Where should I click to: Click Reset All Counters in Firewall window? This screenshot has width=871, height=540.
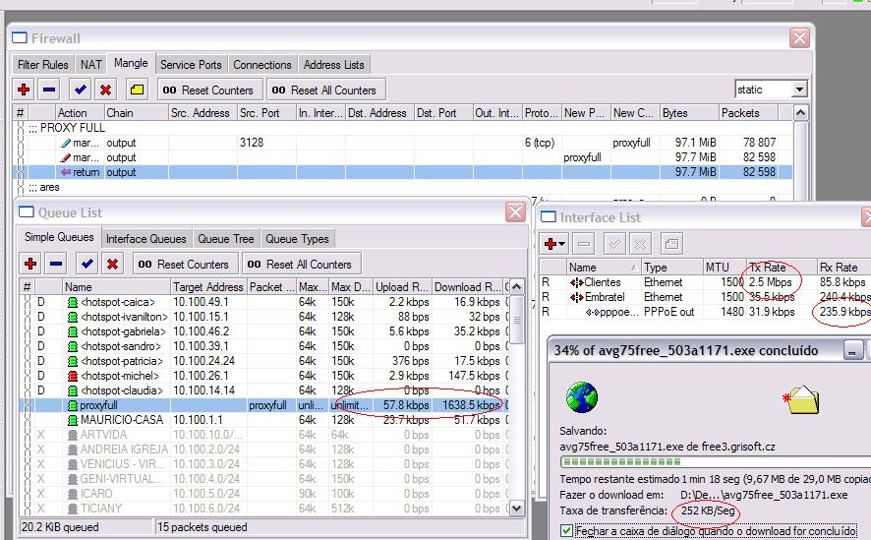(325, 90)
